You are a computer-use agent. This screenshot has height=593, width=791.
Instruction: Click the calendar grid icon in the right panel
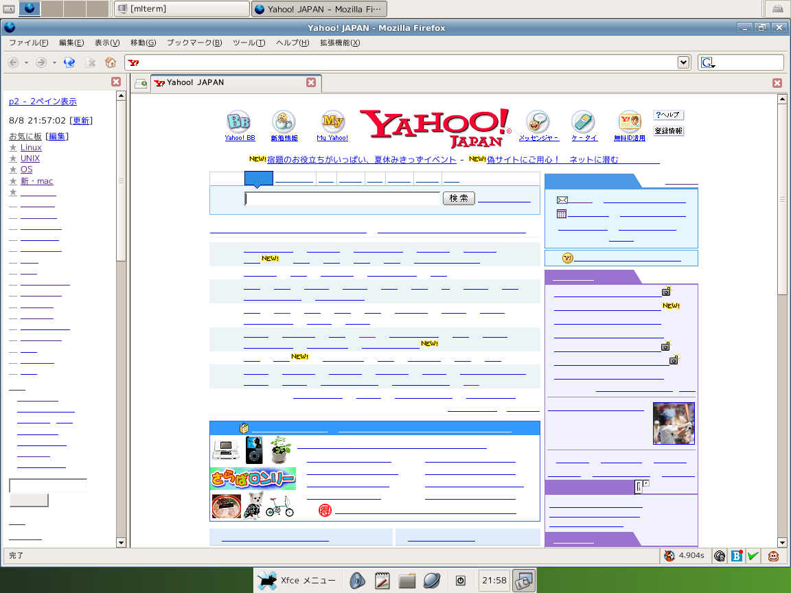pyautogui.click(x=562, y=214)
